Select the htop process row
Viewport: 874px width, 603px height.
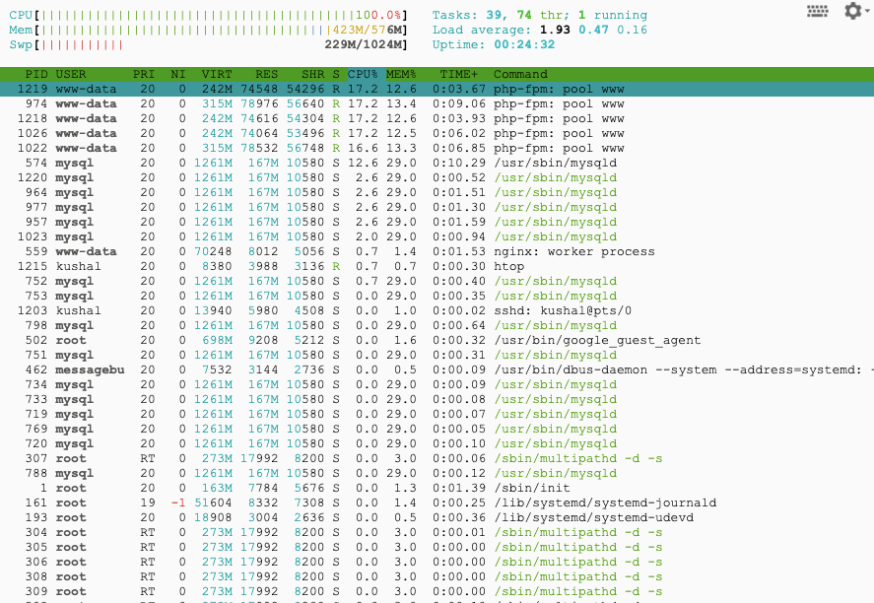pyautogui.click(x=437, y=266)
